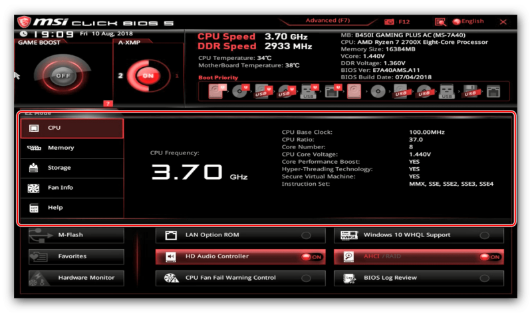Open the search magnifier icon in header

tap(440, 22)
